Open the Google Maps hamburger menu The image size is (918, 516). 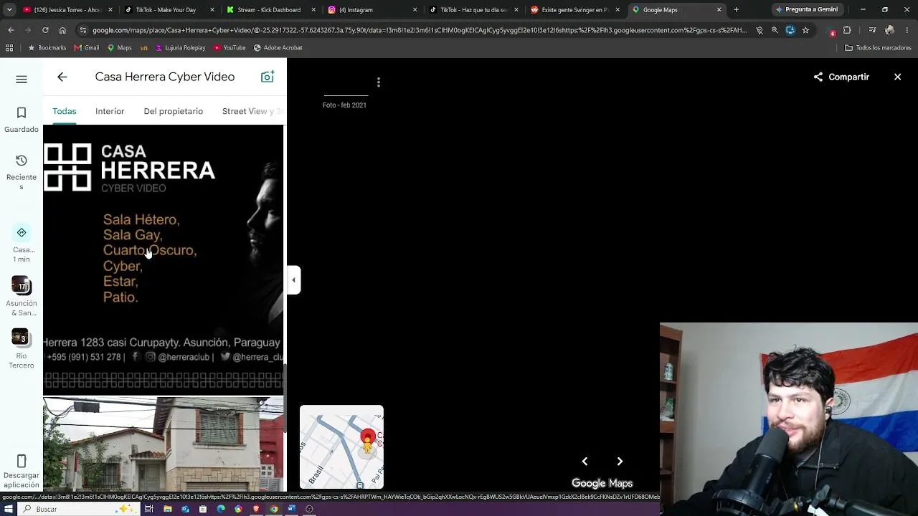tap(22, 80)
